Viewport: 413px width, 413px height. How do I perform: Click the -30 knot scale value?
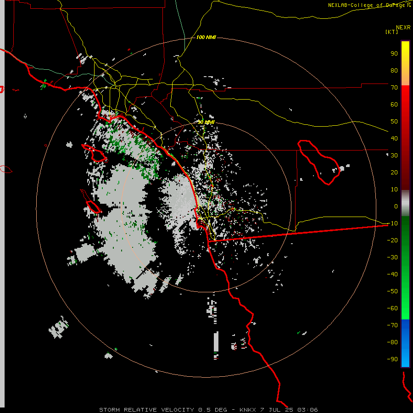[x=392, y=257]
